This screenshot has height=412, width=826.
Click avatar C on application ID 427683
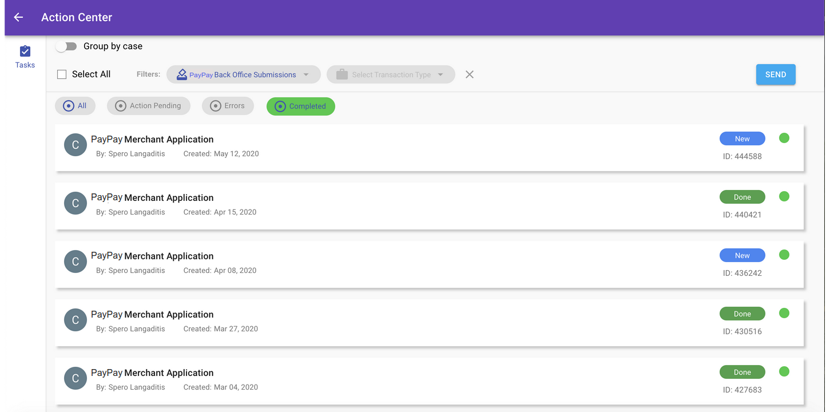76,378
